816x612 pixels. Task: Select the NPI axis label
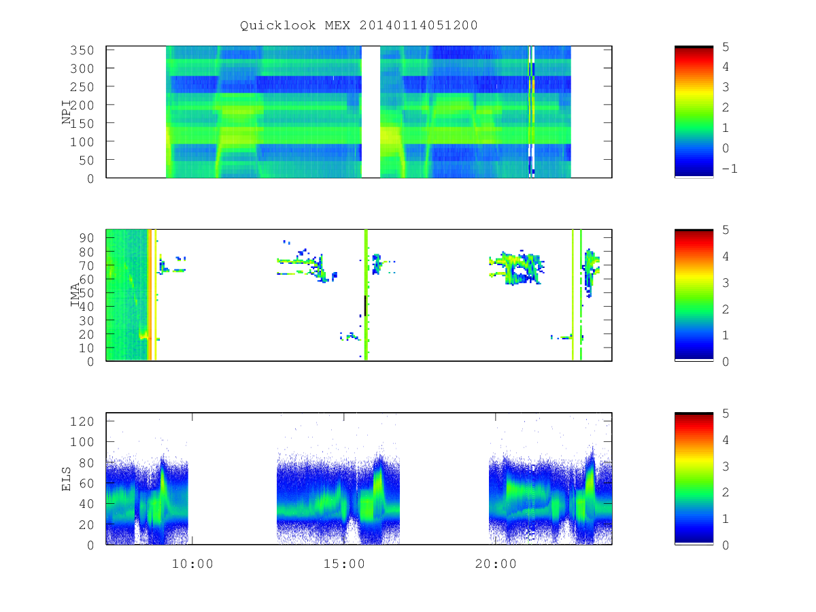(x=67, y=112)
